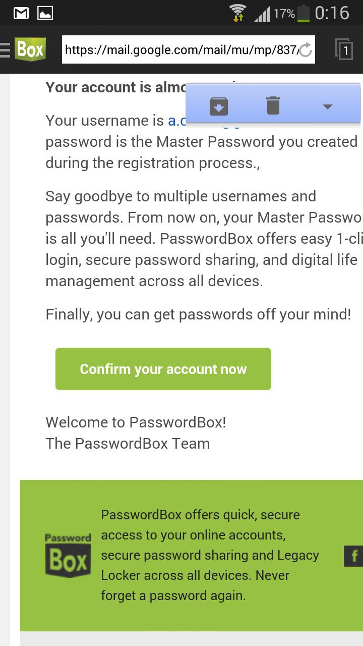
Task: Tap the clock showing 0:16
Action: [x=333, y=14]
